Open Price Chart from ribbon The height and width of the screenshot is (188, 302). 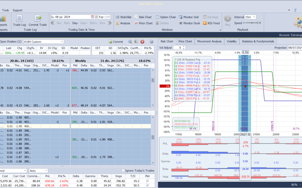[143, 23]
